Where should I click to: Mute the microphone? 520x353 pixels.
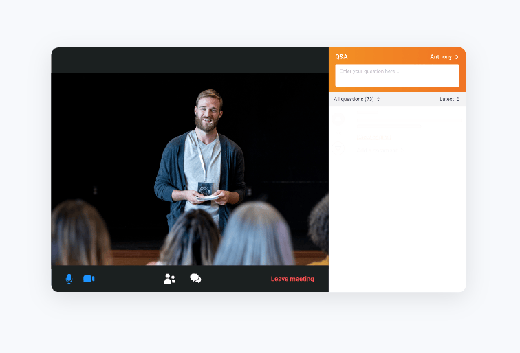pos(69,279)
